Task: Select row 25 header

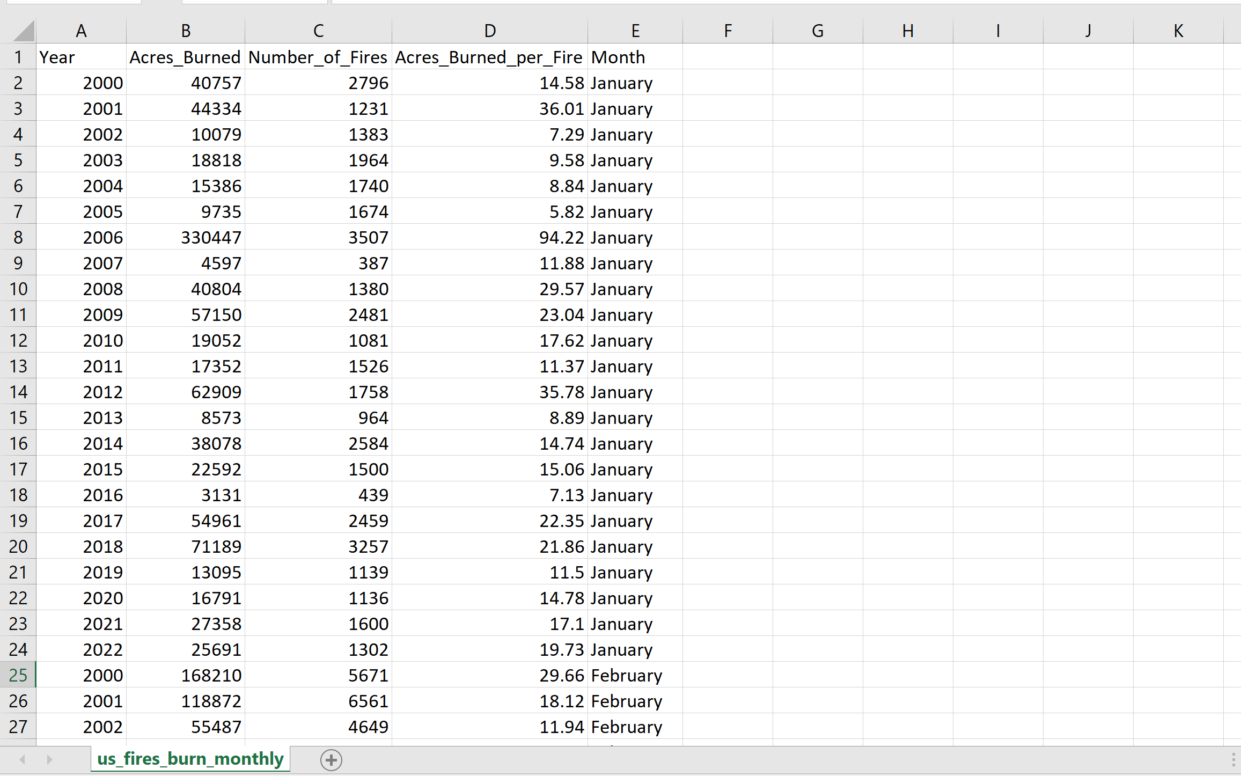Action: pyautogui.click(x=18, y=675)
